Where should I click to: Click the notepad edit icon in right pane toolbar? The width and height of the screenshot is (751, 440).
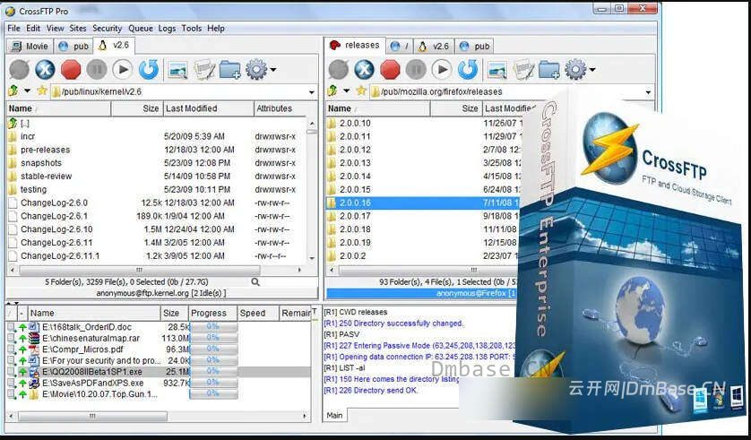(x=523, y=71)
